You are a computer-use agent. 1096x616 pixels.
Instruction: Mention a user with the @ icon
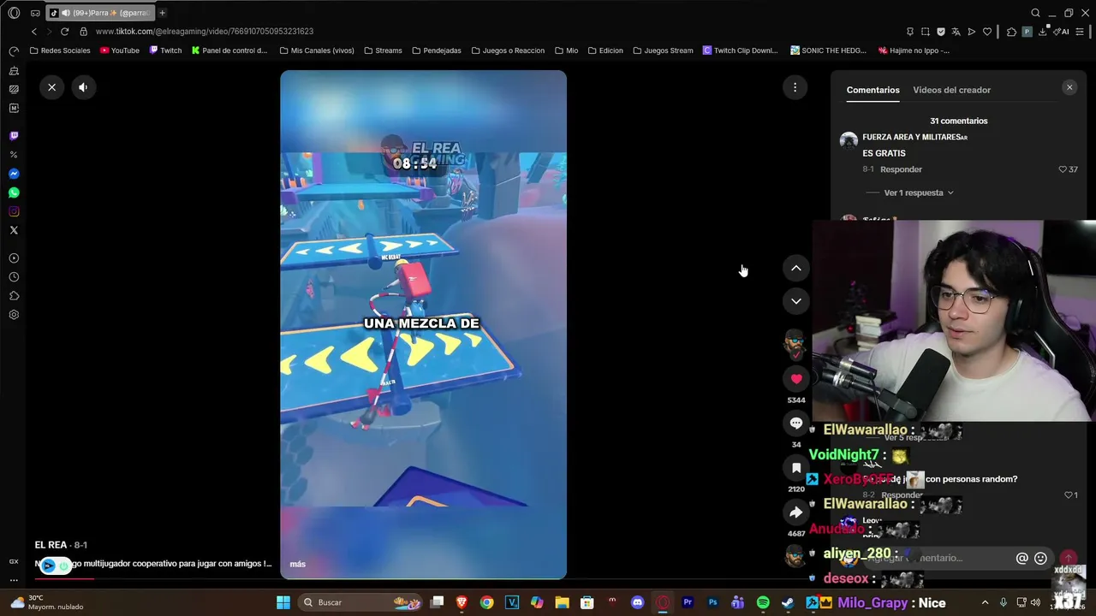click(1022, 558)
